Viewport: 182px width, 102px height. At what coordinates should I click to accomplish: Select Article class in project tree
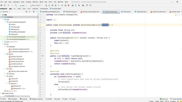point(13,24)
